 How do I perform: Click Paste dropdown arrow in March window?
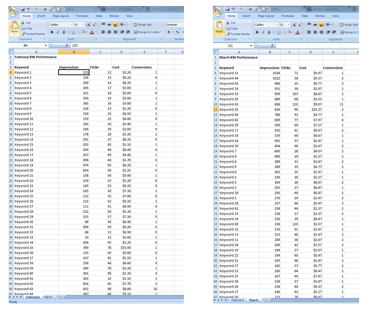click(x=219, y=35)
